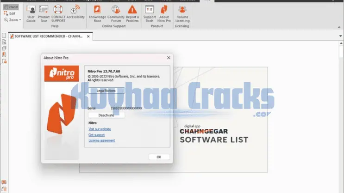344x193 pixels.
Task: Click the License agreement link
Action: click(x=101, y=140)
